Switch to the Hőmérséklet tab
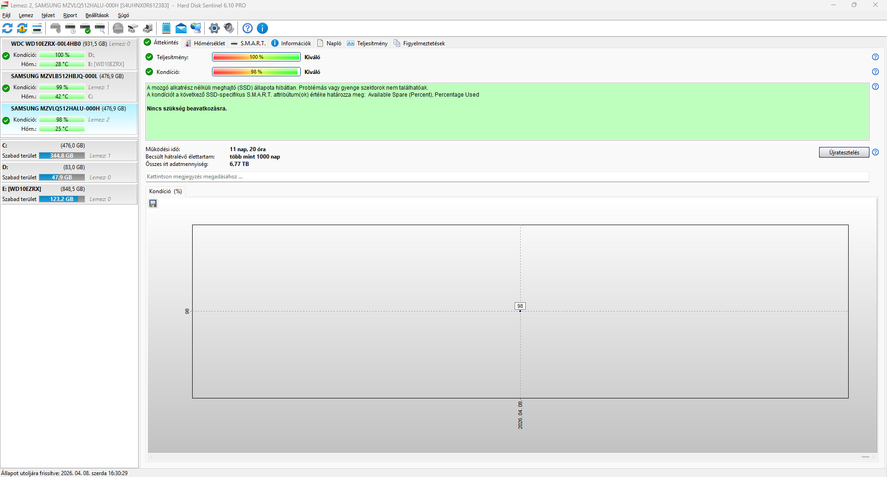This screenshot has width=887, height=477. pyautogui.click(x=205, y=43)
